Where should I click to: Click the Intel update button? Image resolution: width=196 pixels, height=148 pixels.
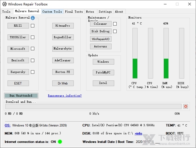pyautogui.click(x=103, y=83)
